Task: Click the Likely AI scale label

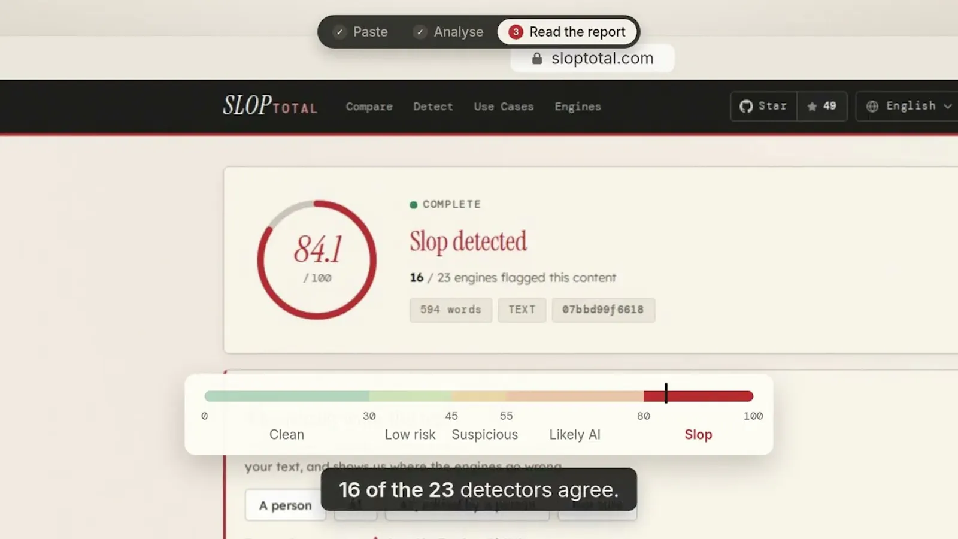Action: [575, 434]
